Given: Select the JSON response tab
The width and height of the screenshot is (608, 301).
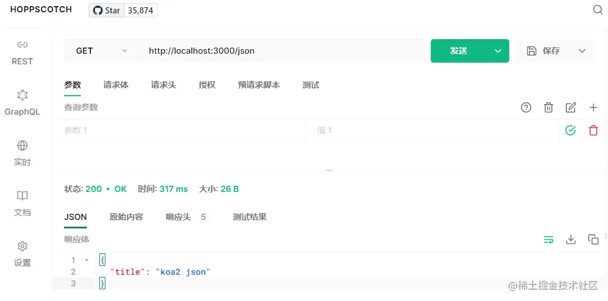Looking at the screenshot, I should coord(75,217).
